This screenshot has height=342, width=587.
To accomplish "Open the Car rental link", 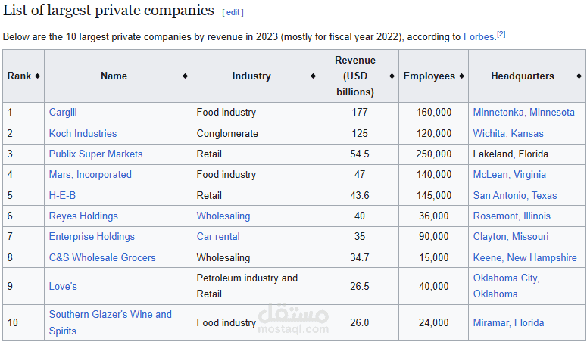I will point(218,237).
